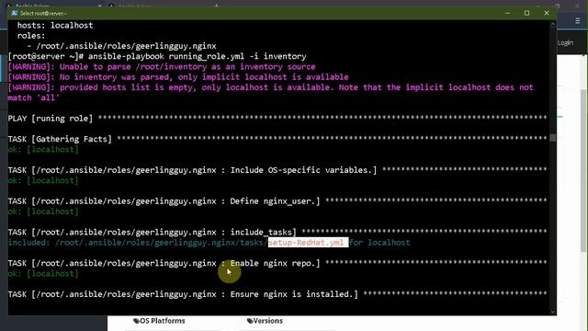Click the 'ok: [localhost]' under Enable nginx repo
The height and width of the screenshot is (331, 588).
pos(43,274)
